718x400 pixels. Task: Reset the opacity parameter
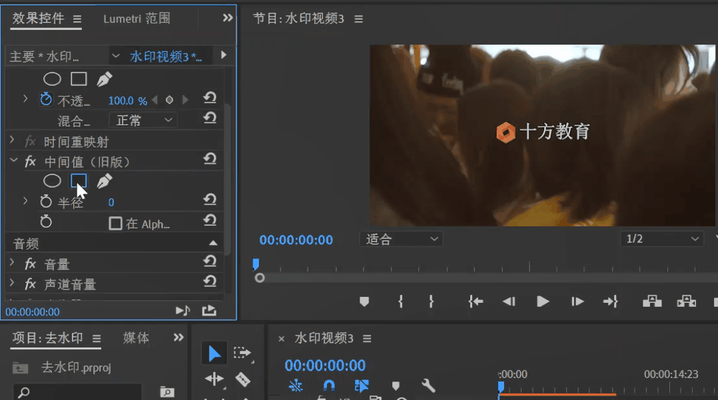point(210,98)
